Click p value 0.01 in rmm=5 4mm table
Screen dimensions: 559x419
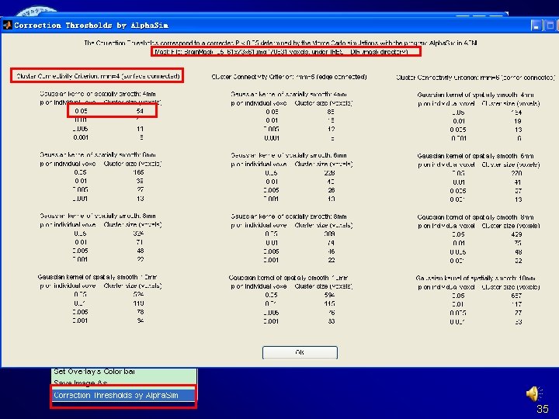(x=272, y=120)
